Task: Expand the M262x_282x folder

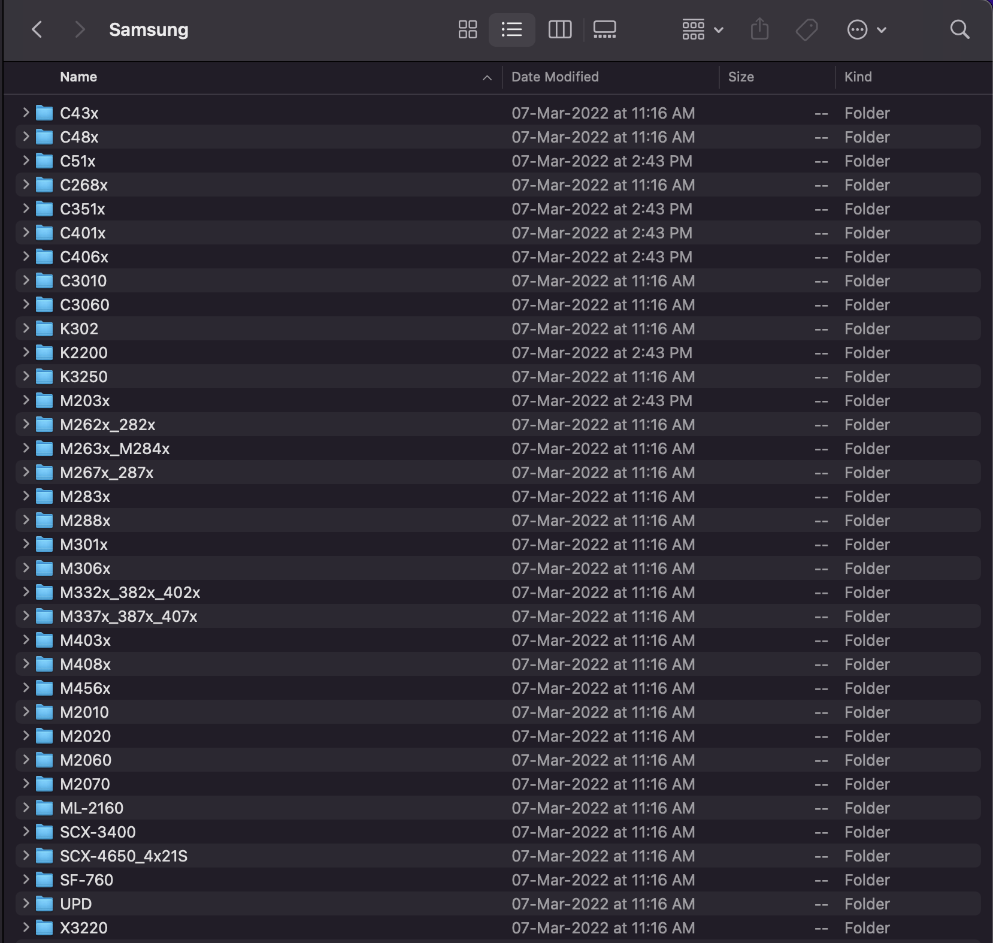Action: (26, 424)
